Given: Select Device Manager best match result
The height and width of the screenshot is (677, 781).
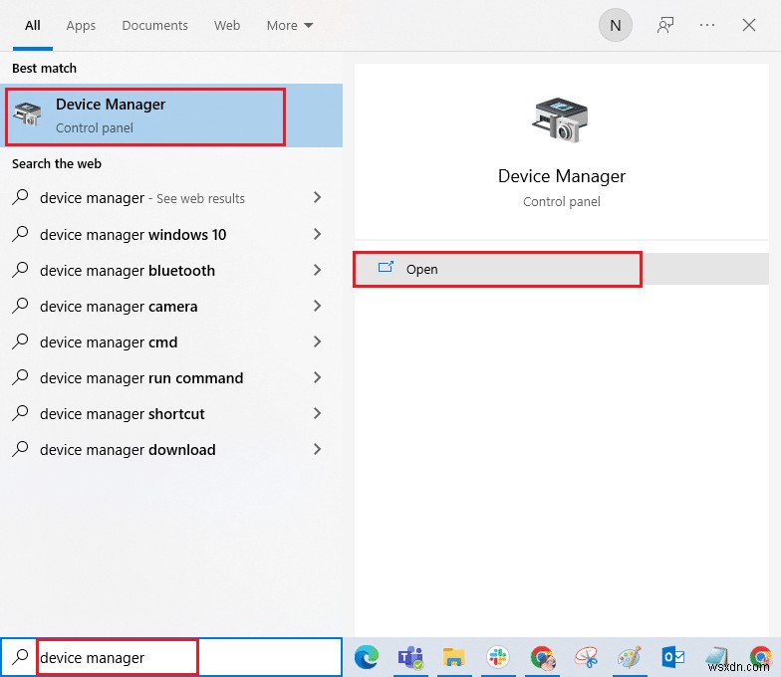Looking at the screenshot, I should (x=171, y=115).
